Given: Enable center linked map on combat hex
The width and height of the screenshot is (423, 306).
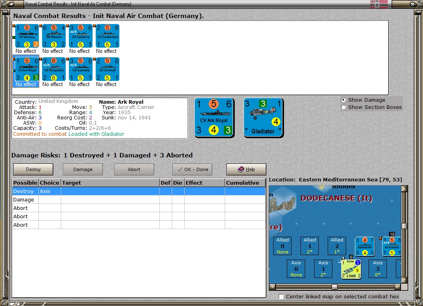Looking at the screenshot, I should pyautogui.click(x=281, y=296).
